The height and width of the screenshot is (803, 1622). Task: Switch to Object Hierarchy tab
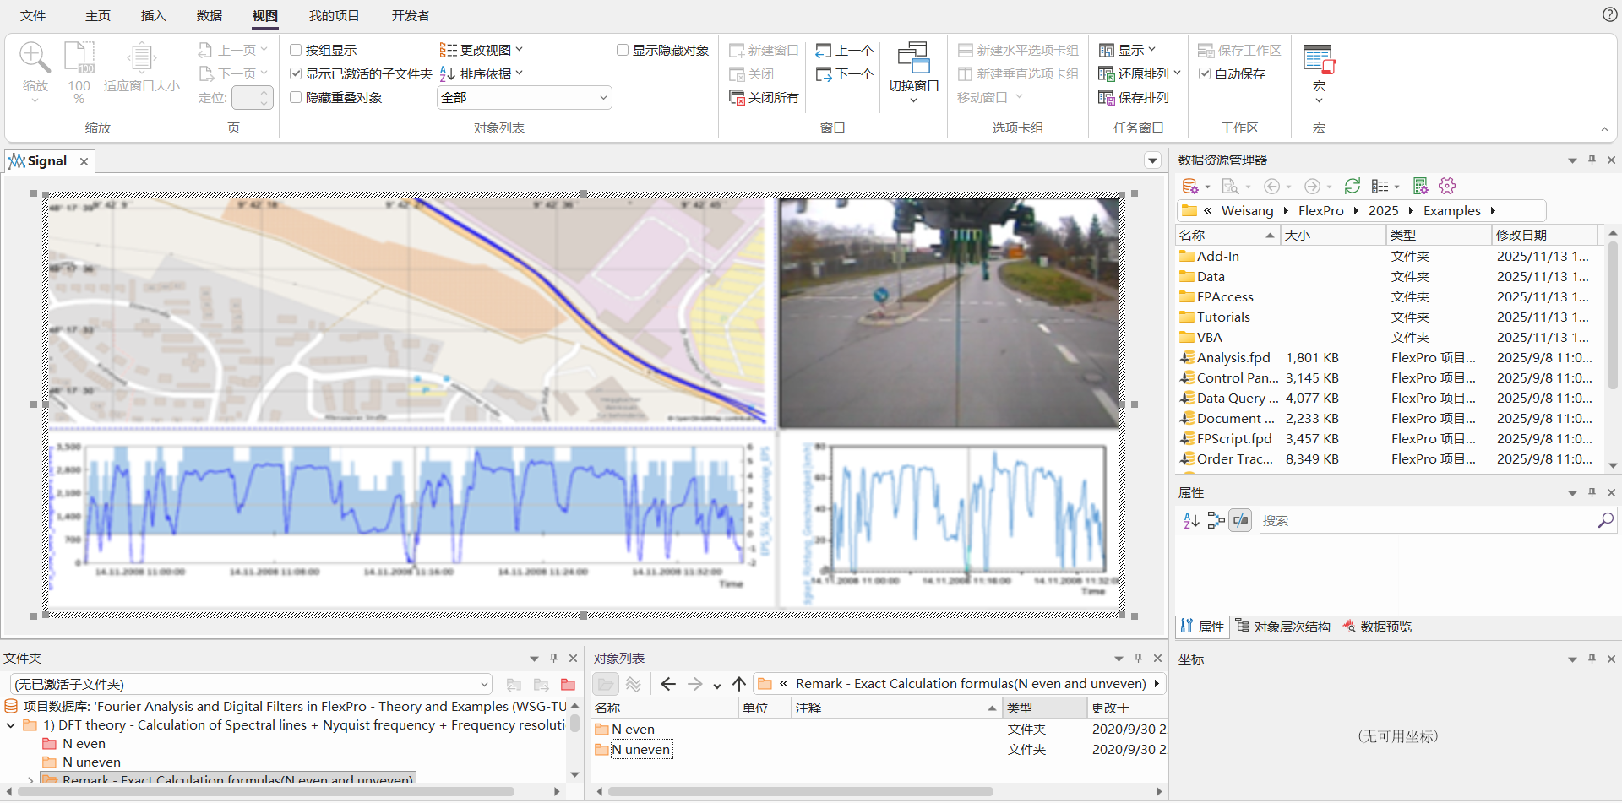pos(1282,627)
